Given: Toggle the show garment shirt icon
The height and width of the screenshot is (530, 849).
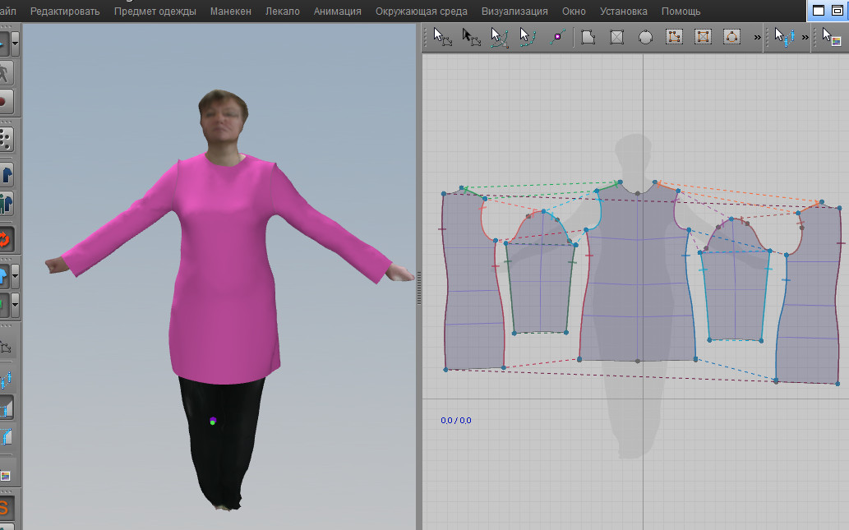Looking at the screenshot, I should pyautogui.click(x=6, y=175).
